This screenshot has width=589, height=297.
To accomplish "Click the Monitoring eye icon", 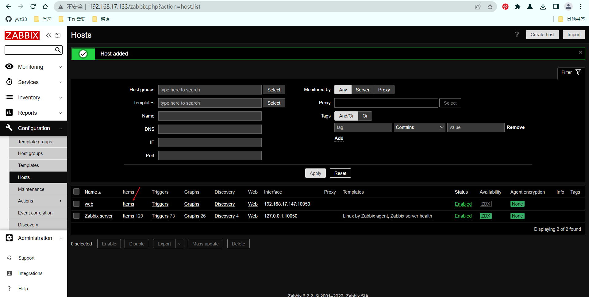I will pyautogui.click(x=9, y=67).
